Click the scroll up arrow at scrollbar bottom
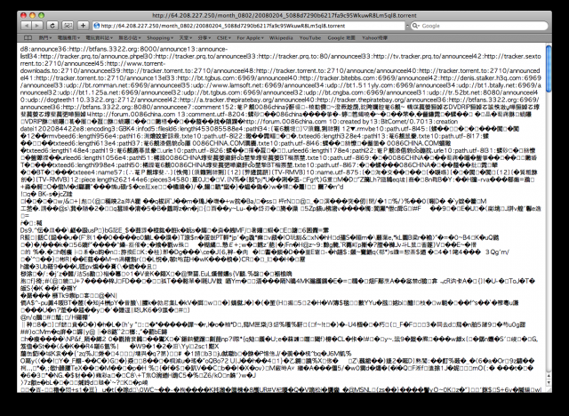This screenshot has width=569, height=416. click(549, 376)
